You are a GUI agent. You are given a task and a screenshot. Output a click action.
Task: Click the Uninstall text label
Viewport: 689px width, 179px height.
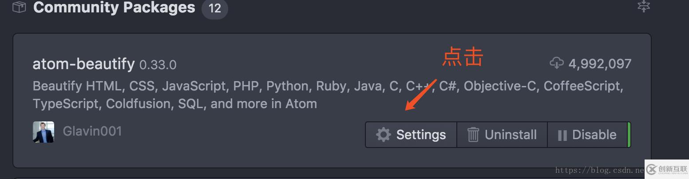[511, 135]
